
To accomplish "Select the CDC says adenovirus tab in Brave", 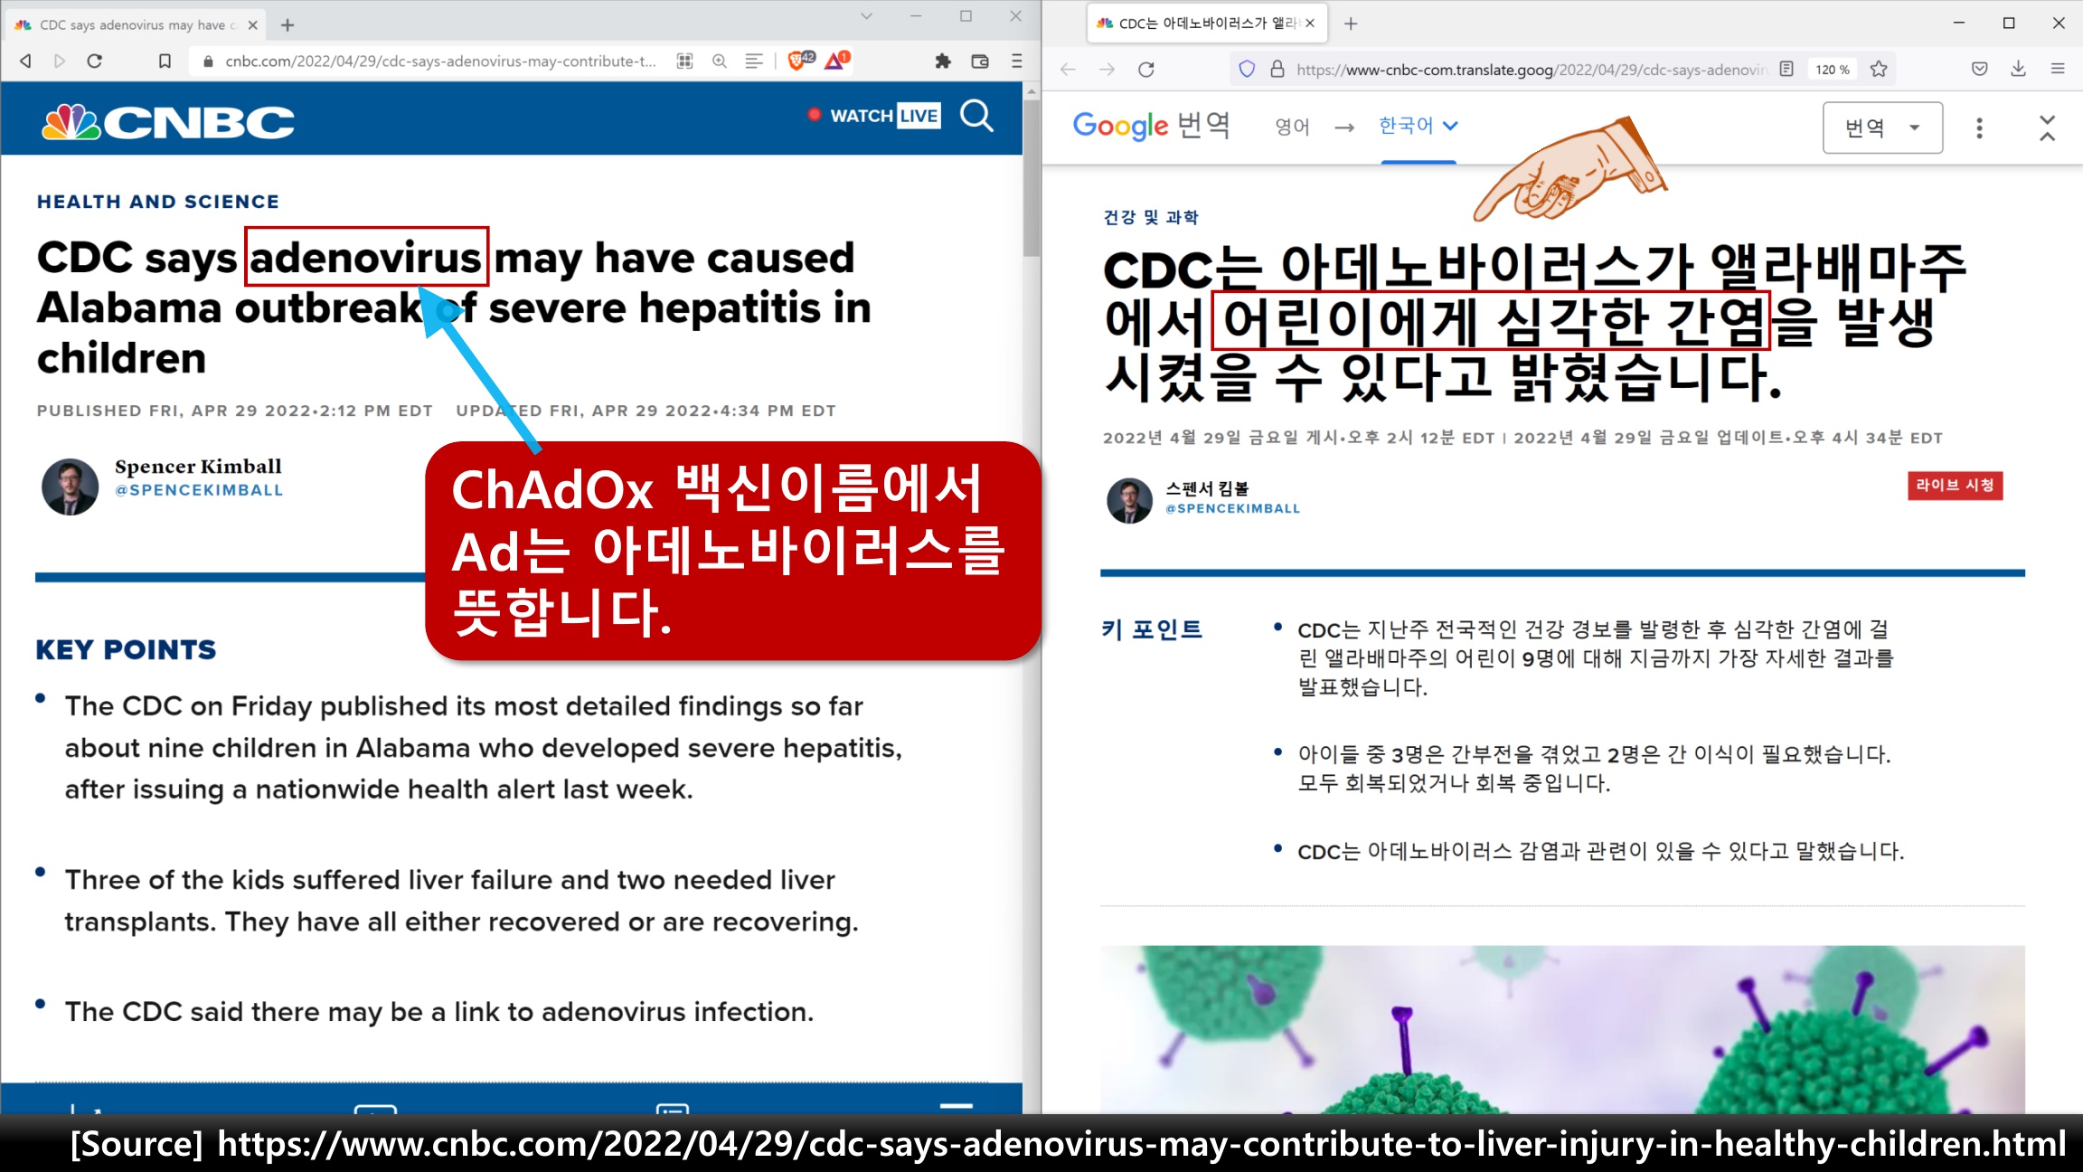I will [x=136, y=24].
